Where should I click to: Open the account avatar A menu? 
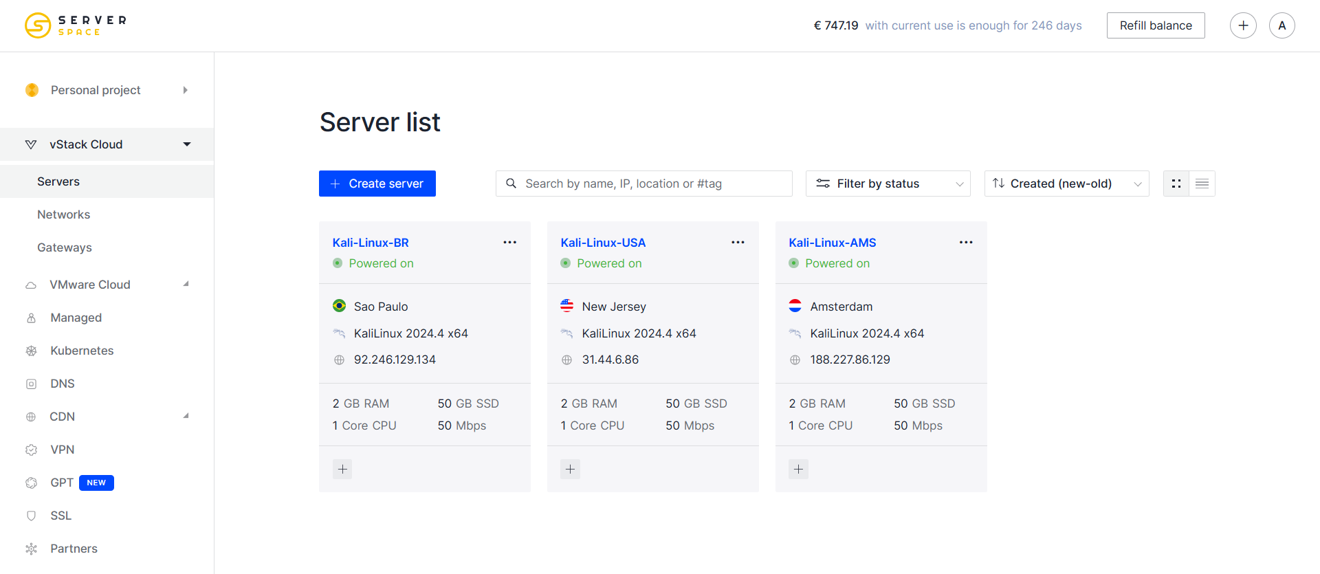[1281, 25]
